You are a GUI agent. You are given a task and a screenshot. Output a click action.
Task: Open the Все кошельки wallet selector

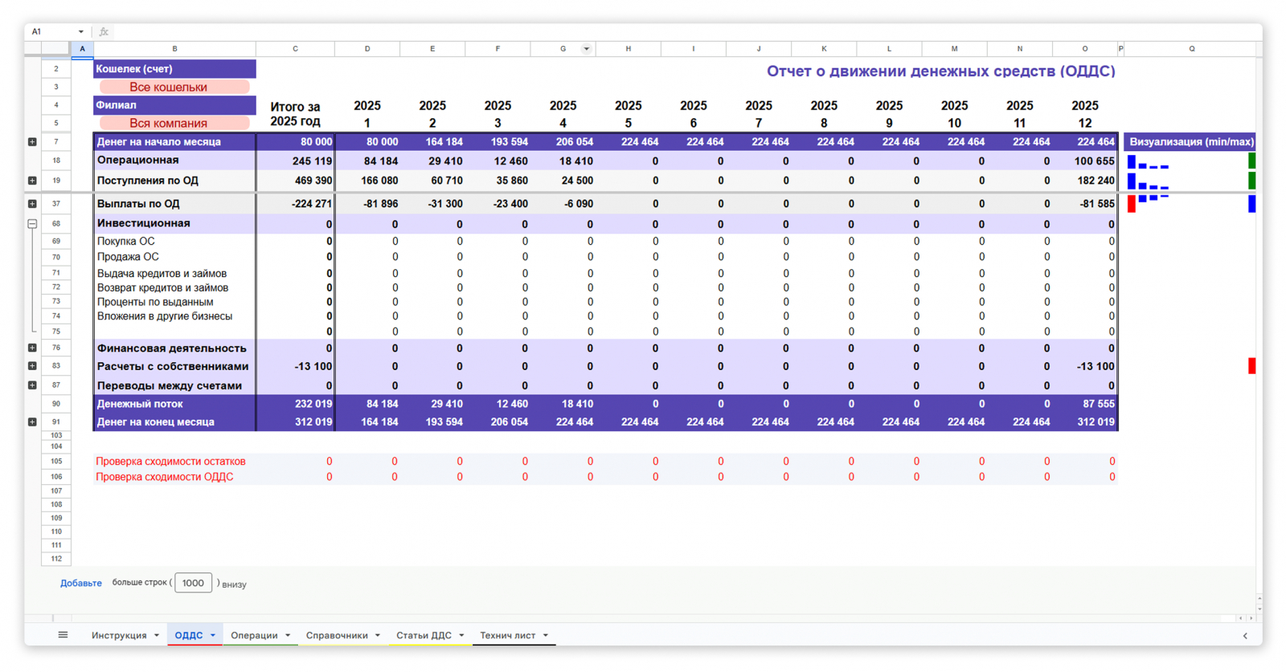[x=174, y=87]
